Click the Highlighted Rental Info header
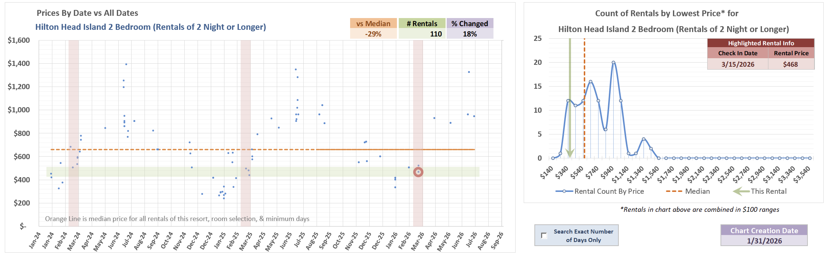 pos(761,43)
